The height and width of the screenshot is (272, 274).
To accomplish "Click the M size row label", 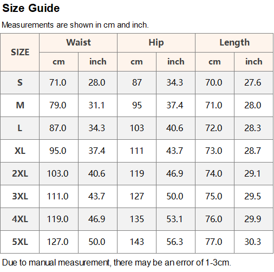I will pyautogui.click(x=20, y=105).
